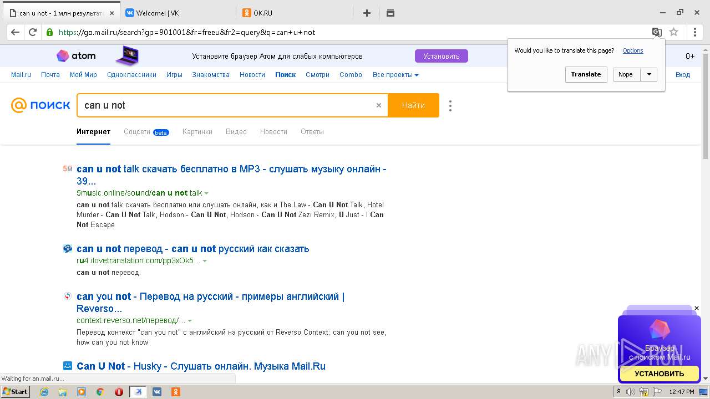The height and width of the screenshot is (399, 710).
Task: Expand the 5music.online result URL arrow
Action: click(206, 193)
